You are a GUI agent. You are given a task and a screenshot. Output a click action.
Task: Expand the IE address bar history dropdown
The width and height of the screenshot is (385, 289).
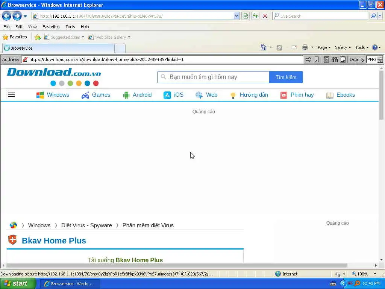tap(236, 16)
